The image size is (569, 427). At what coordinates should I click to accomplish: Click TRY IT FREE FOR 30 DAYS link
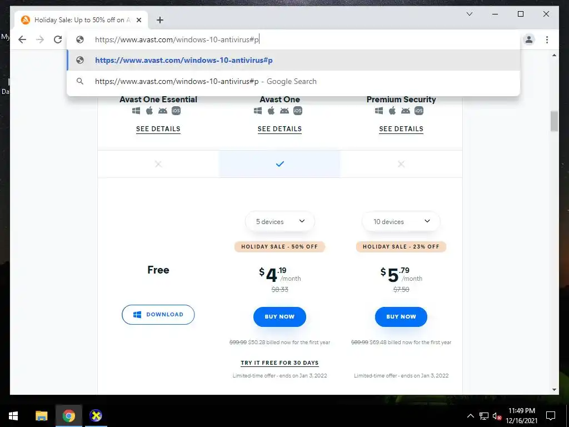pyautogui.click(x=280, y=363)
